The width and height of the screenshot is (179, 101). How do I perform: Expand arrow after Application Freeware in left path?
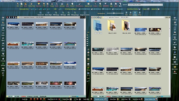pos(35,17)
